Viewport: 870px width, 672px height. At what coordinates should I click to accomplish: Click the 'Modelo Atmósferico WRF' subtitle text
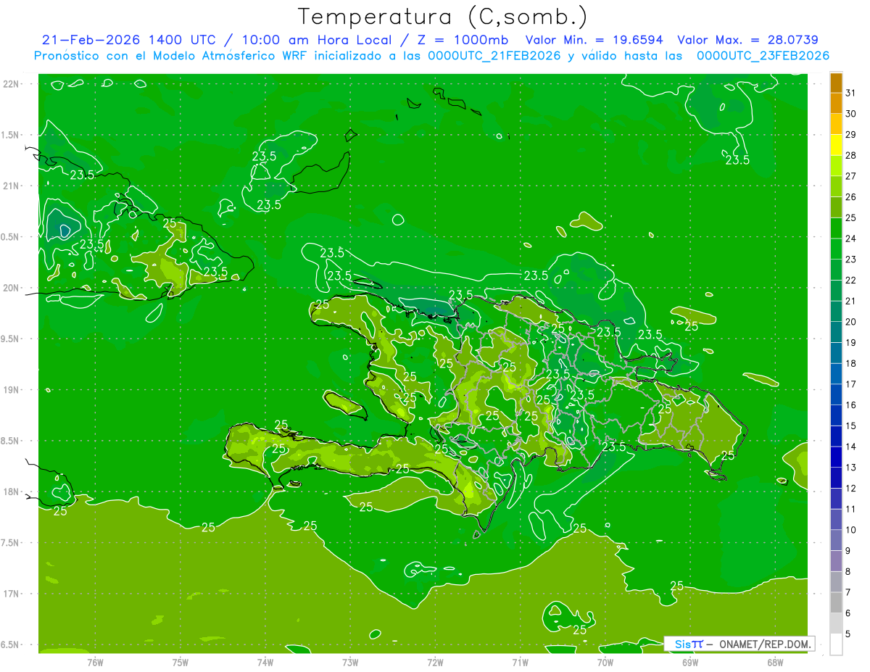click(x=240, y=56)
